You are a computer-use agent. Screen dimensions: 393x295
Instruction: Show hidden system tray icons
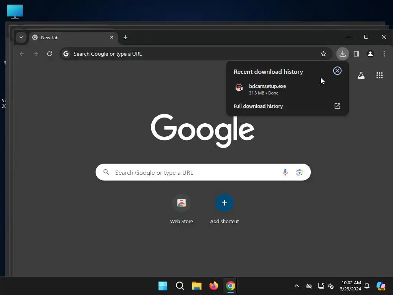point(297,286)
